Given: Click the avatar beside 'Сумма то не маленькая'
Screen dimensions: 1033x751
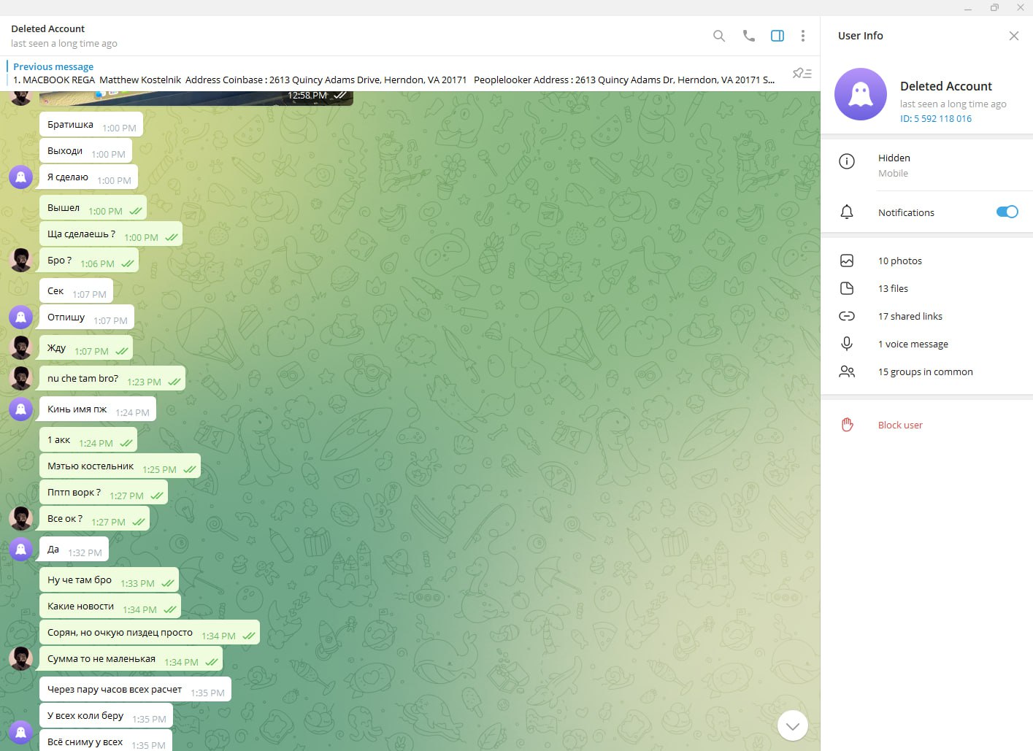Looking at the screenshot, I should 21,658.
